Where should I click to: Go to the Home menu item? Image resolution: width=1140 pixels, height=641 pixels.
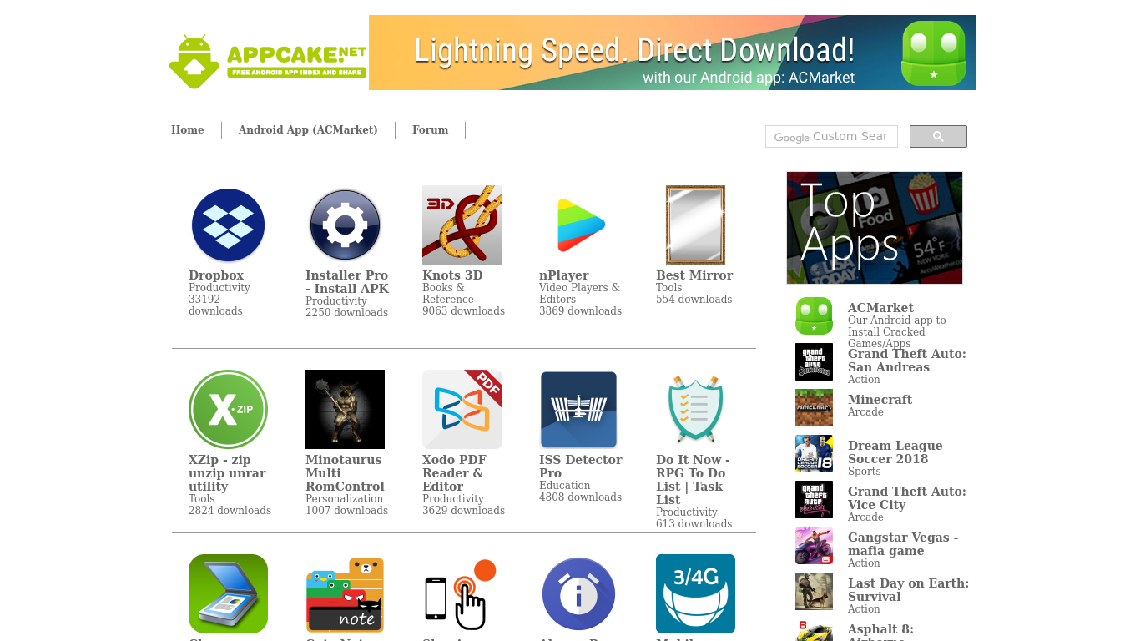188,130
